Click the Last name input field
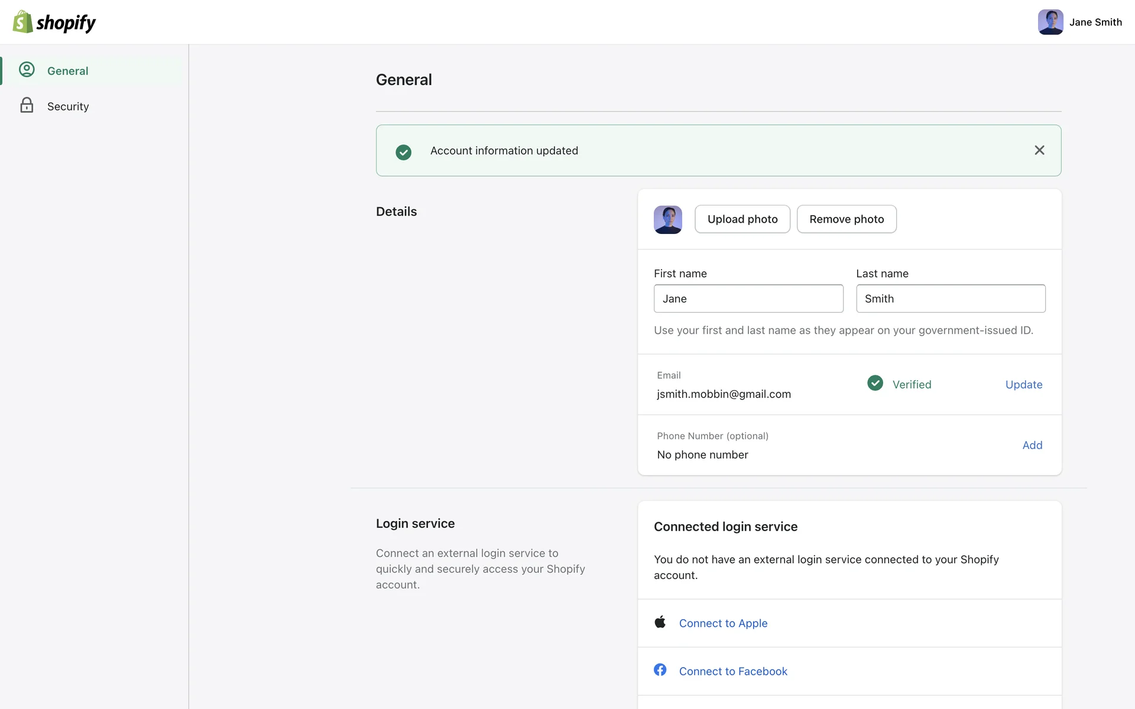The height and width of the screenshot is (709, 1135). point(950,298)
